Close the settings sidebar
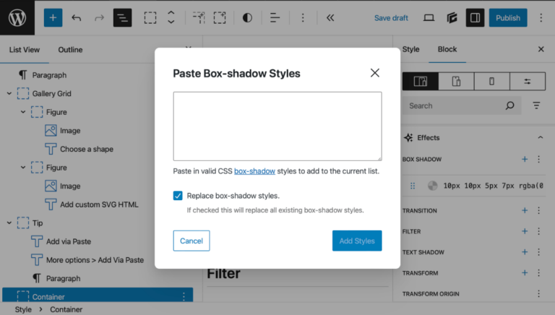The height and width of the screenshot is (315, 555). (541, 49)
